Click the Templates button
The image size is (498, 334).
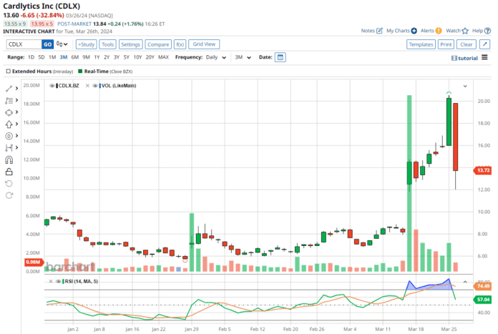[420, 44]
